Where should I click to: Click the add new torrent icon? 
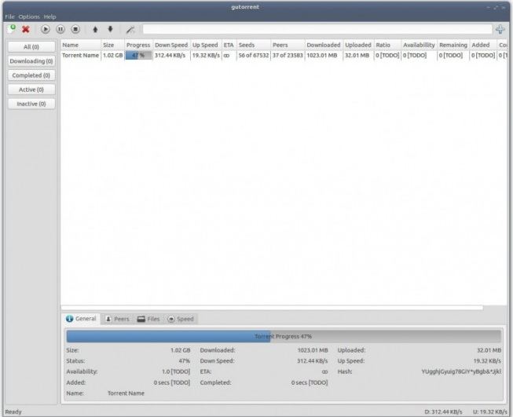[12, 29]
